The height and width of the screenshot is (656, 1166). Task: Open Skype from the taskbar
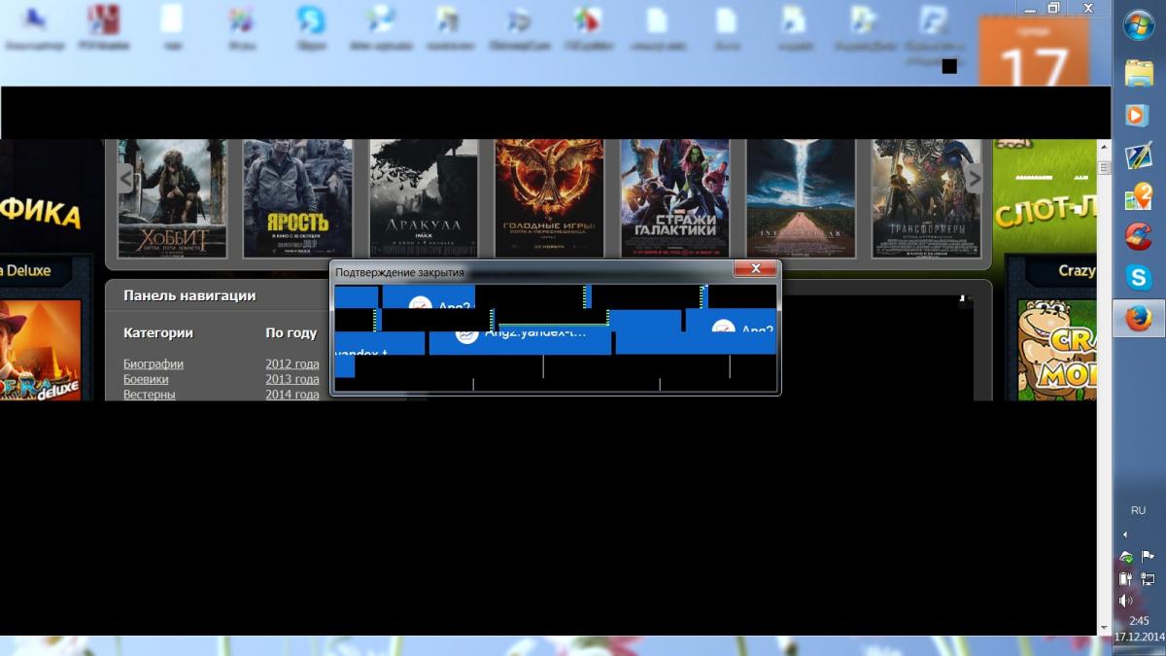tap(1138, 277)
